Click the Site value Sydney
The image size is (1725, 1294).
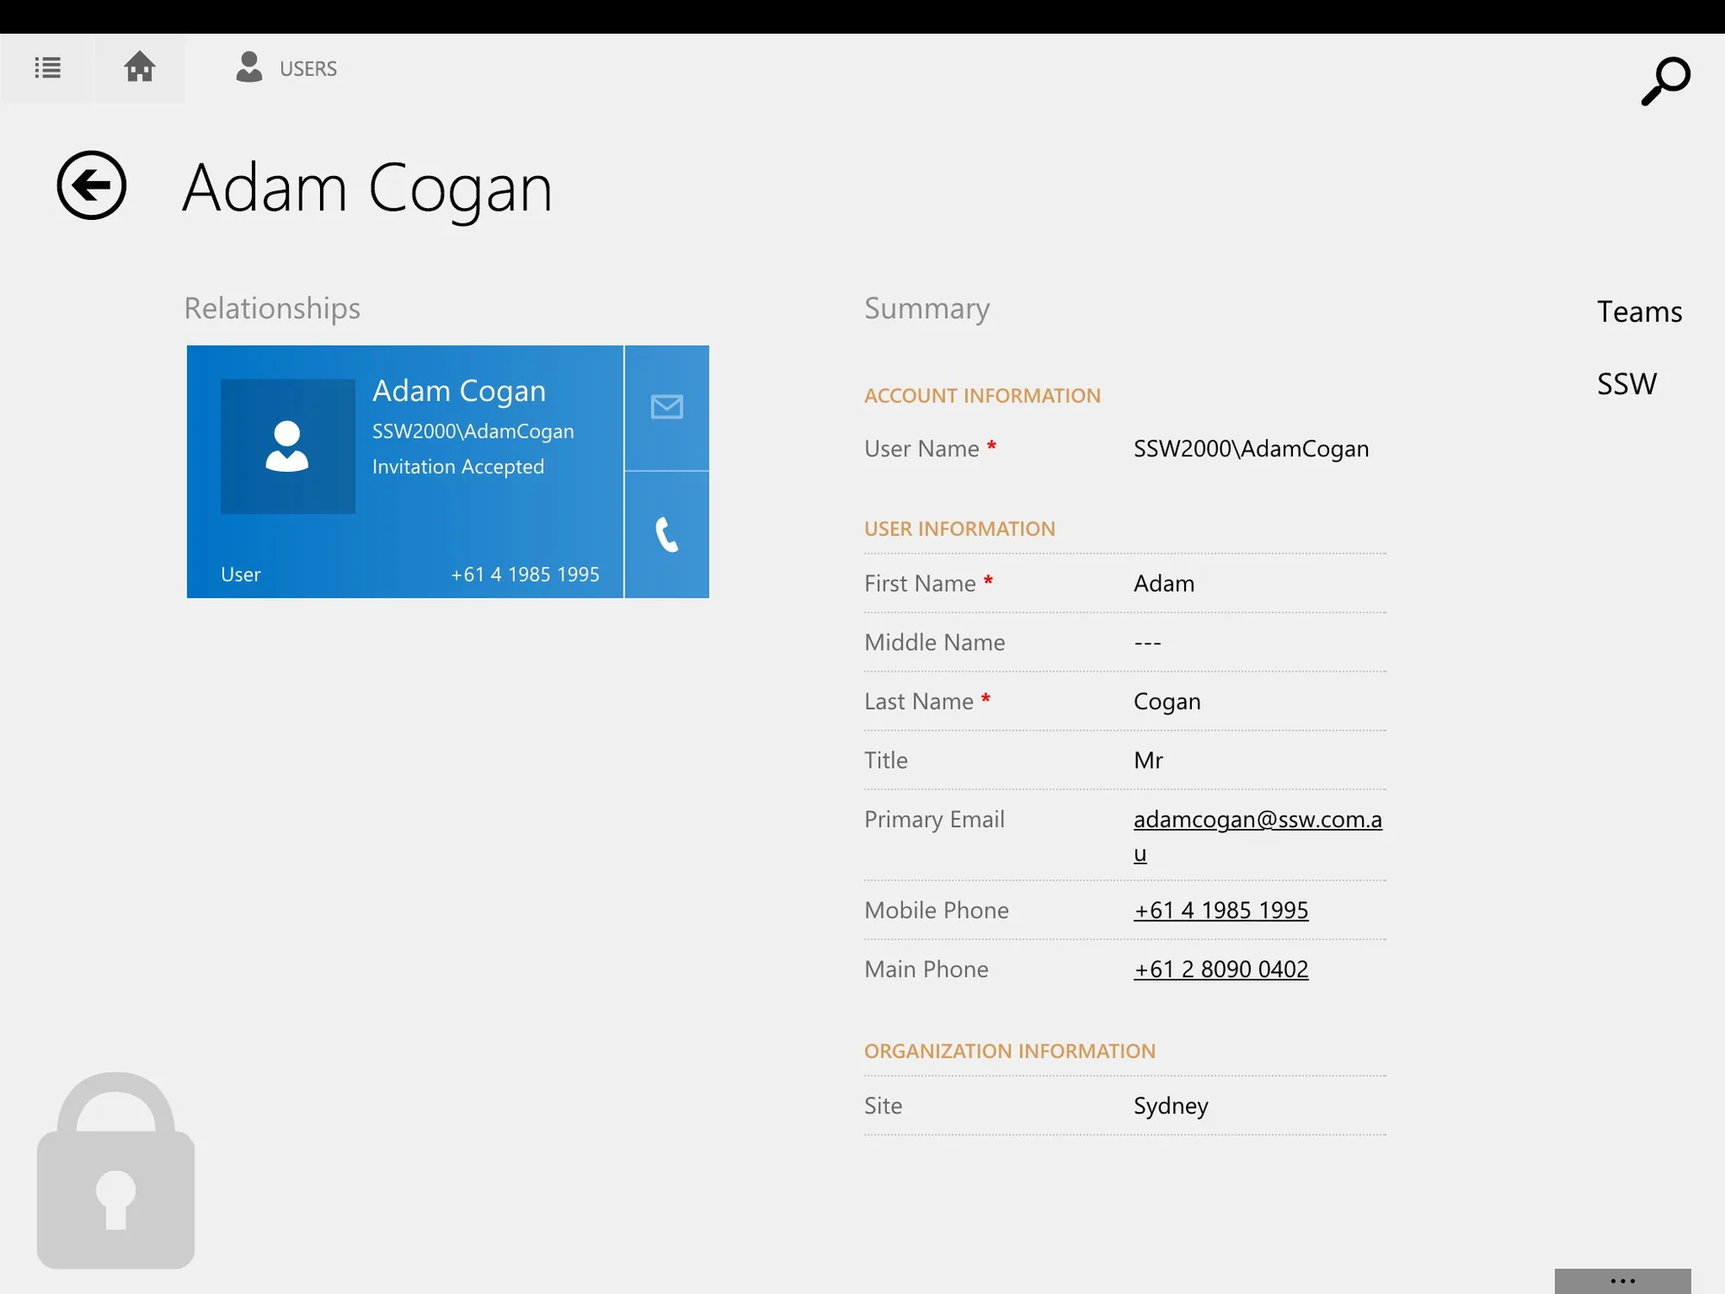tap(1170, 1106)
